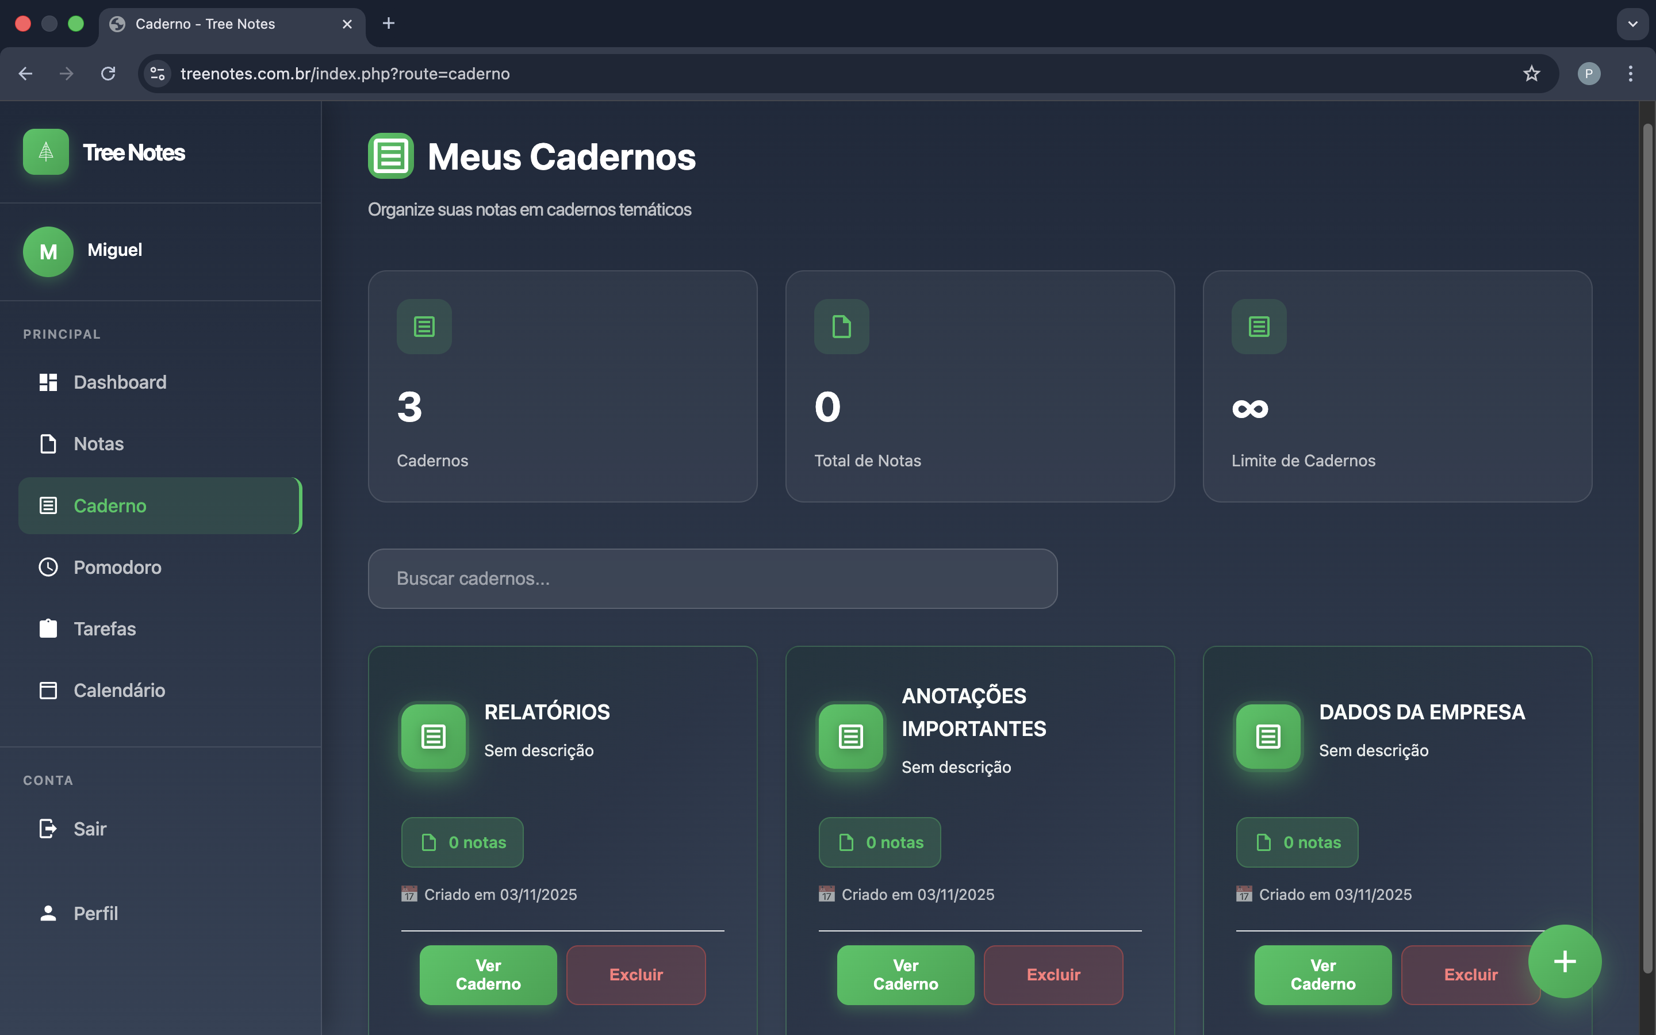This screenshot has width=1656, height=1035.
Task: Click the browser bookmark star
Action: point(1531,73)
